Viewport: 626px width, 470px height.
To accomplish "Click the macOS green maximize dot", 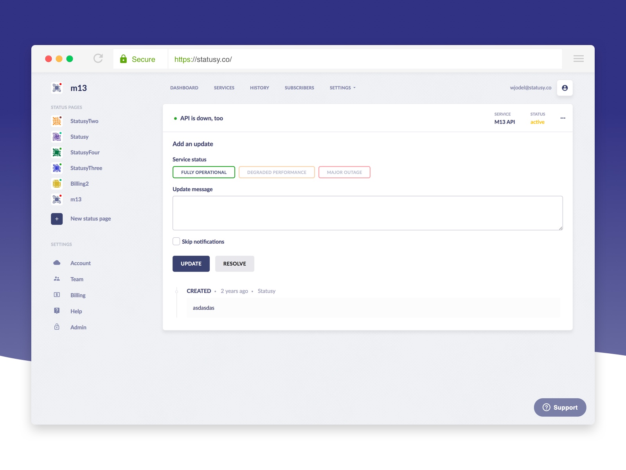I will pos(70,59).
